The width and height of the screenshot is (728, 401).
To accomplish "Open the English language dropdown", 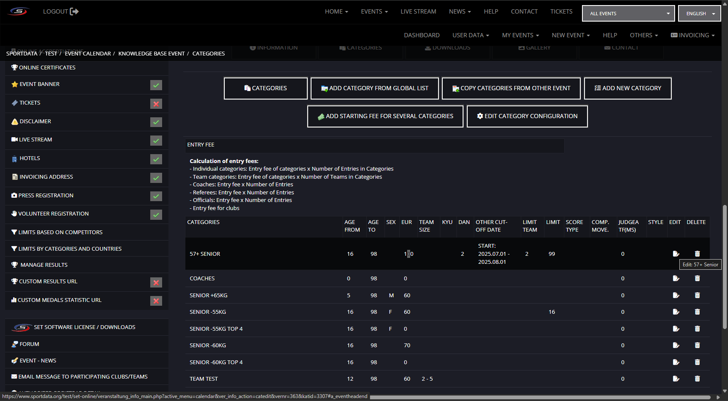I will (x=699, y=13).
